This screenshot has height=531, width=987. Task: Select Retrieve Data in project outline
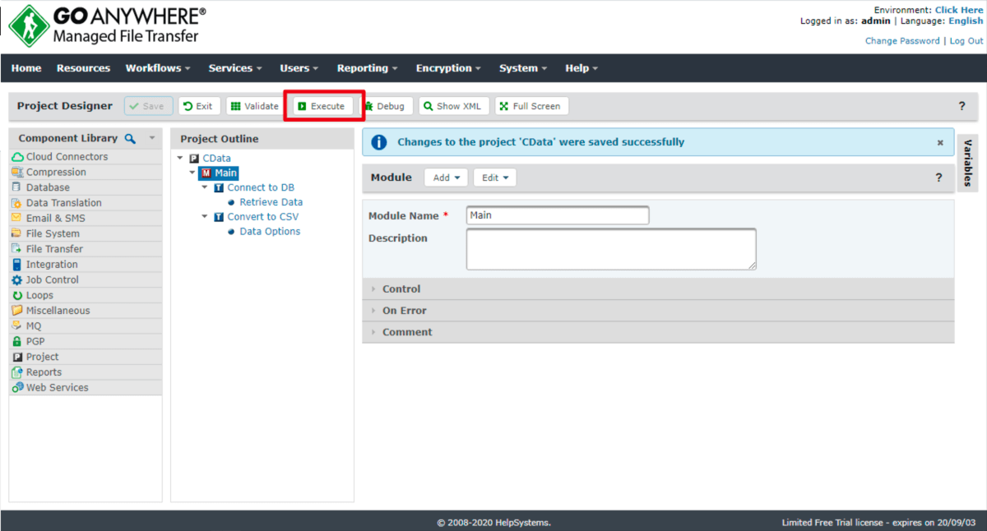point(271,202)
